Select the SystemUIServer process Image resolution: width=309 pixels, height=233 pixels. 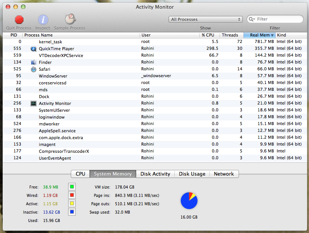pos(155,110)
